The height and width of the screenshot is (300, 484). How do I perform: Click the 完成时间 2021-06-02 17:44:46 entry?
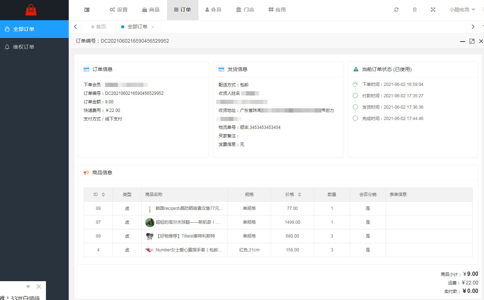(392, 119)
